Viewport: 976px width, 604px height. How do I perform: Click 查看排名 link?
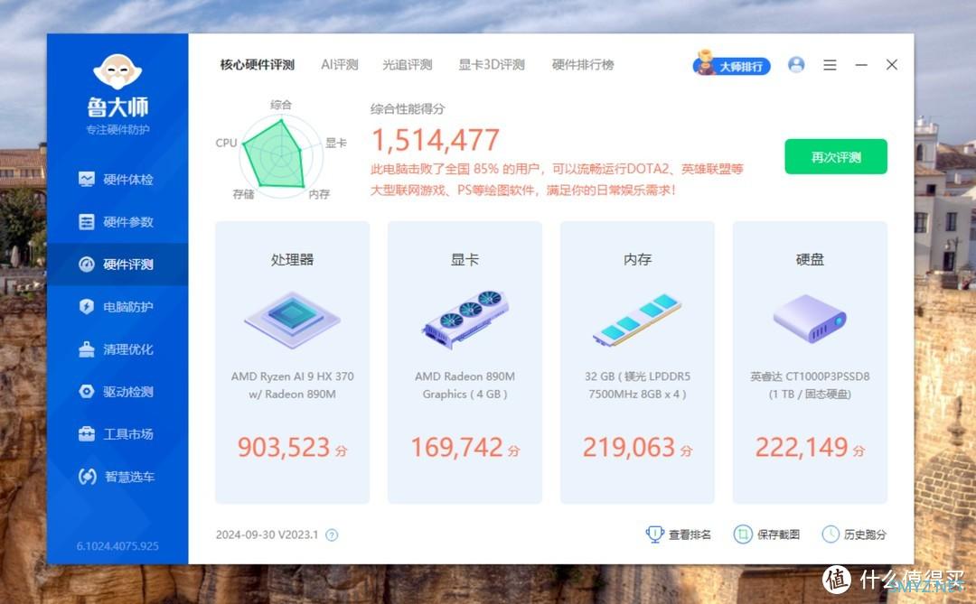[690, 534]
